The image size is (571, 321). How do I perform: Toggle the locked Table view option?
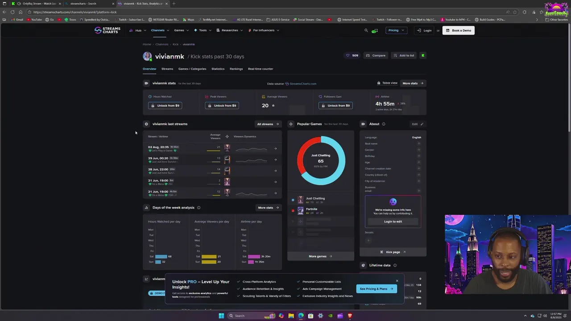tap(387, 83)
